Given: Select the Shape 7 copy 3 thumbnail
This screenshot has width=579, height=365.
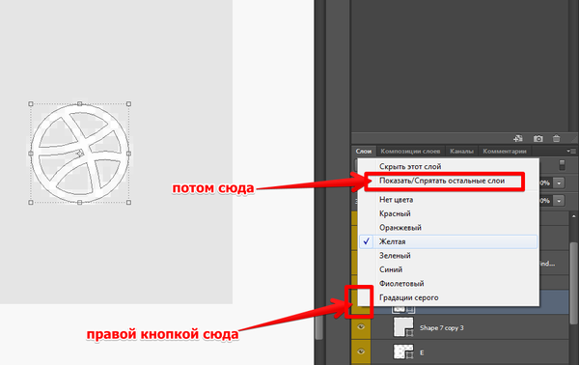Looking at the screenshot, I should 403,327.
